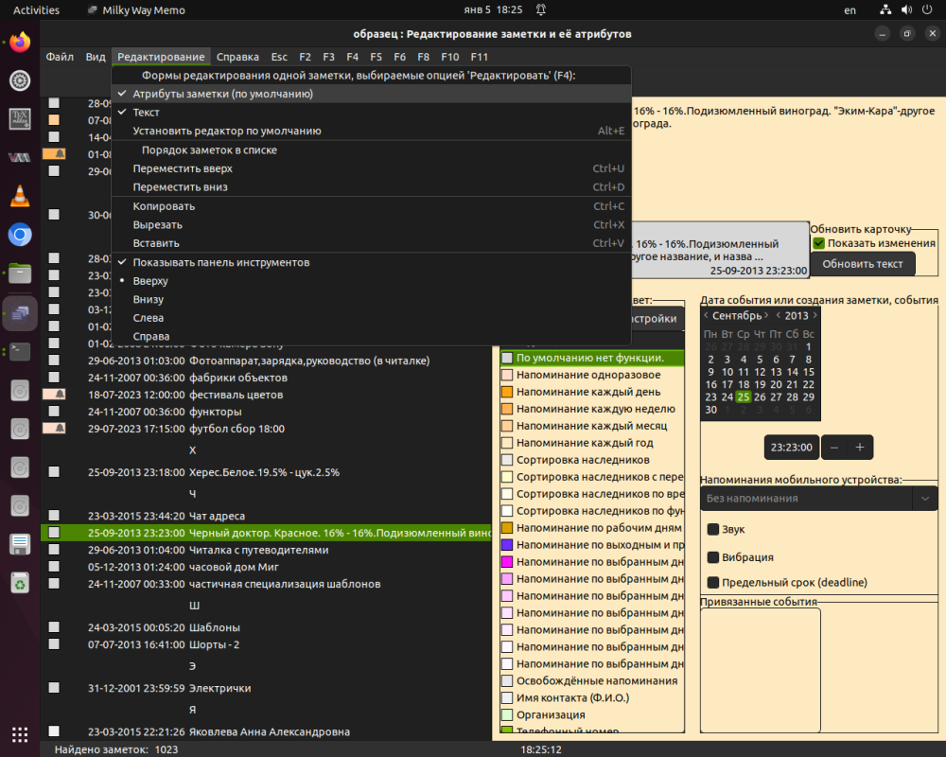This screenshot has height=757, width=946.
Task: Open the Terminal dock icon
Action: pos(20,351)
